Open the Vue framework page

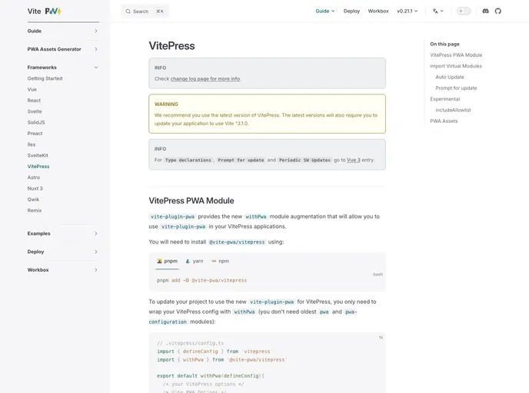(32, 89)
